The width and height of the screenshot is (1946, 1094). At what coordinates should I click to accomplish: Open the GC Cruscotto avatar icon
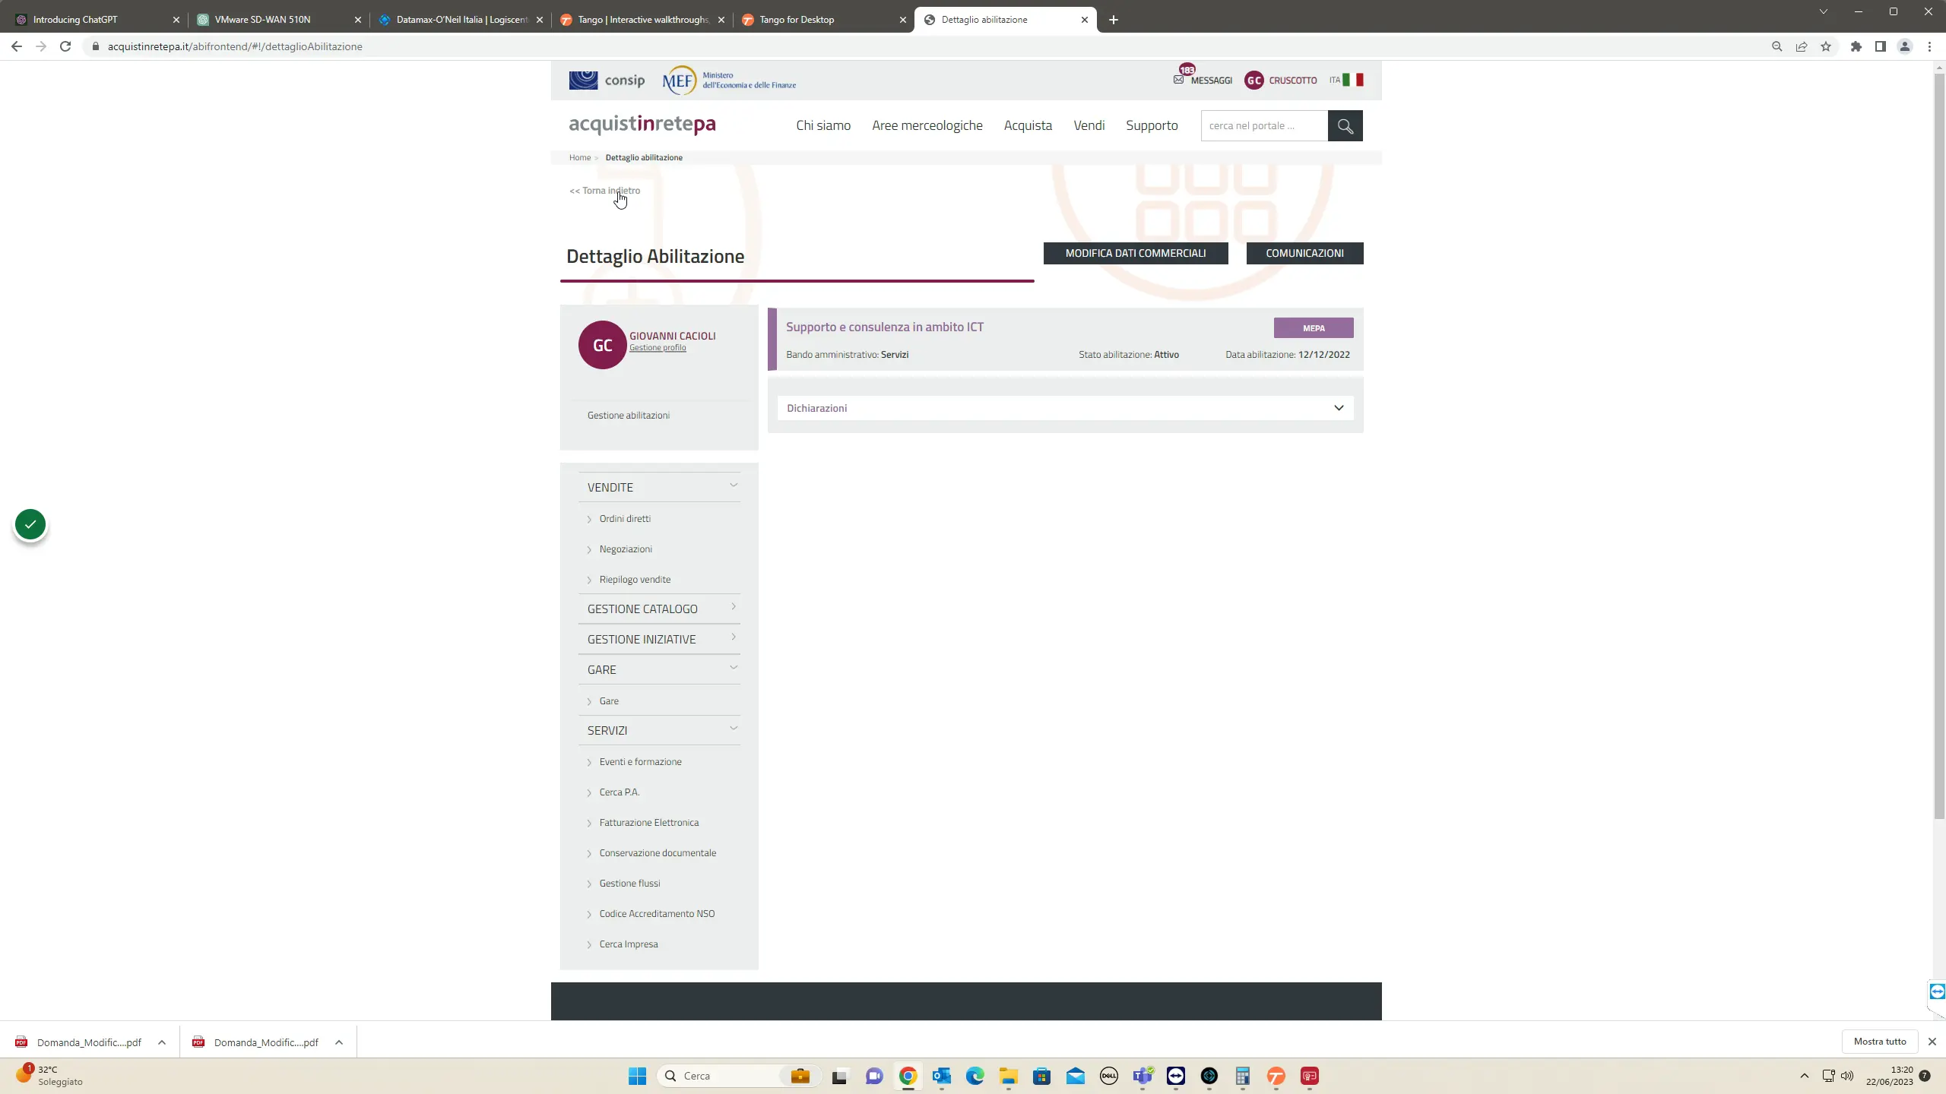click(1253, 80)
